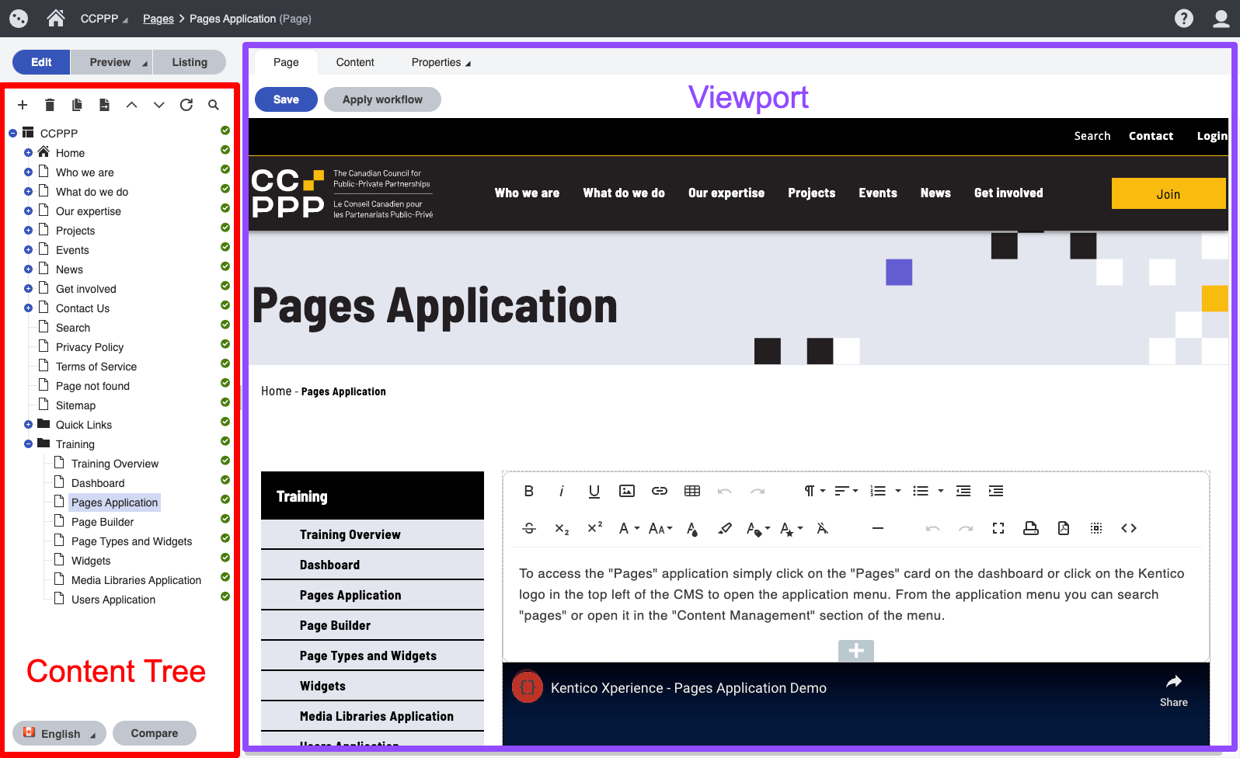Image resolution: width=1240 pixels, height=758 pixels.
Task: Open unordered list style dropdown arrow
Action: click(x=941, y=491)
